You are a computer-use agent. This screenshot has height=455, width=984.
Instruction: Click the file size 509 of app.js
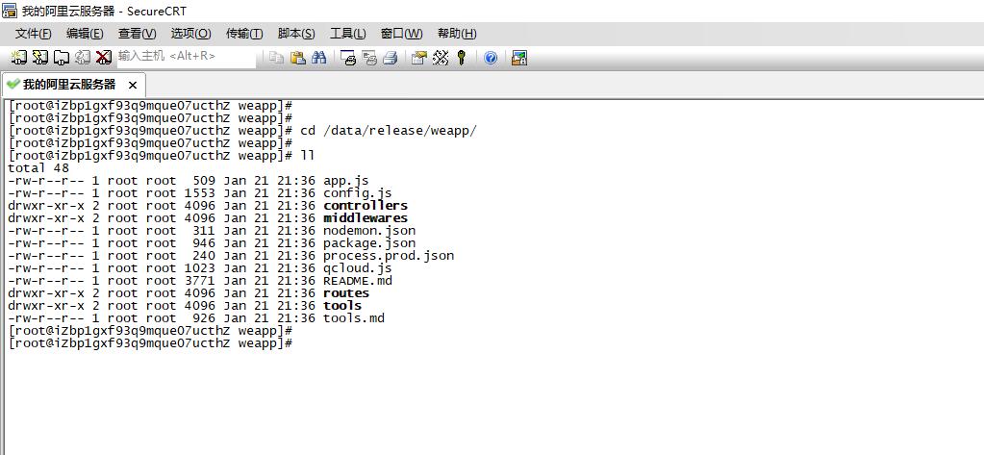click(x=203, y=181)
